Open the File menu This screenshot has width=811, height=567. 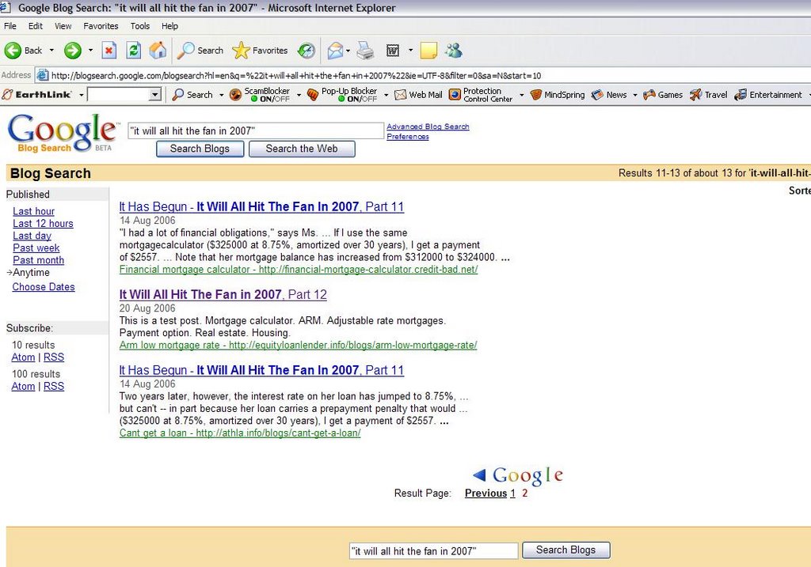(x=10, y=26)
